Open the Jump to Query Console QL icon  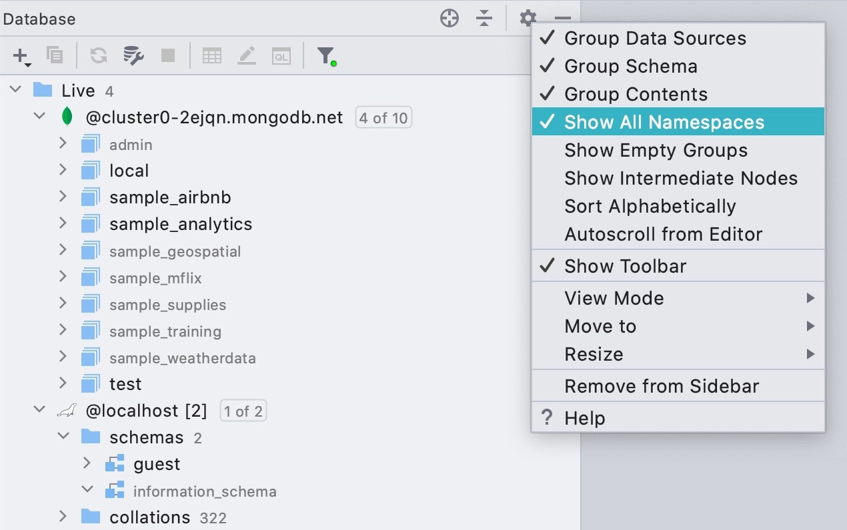281,56
